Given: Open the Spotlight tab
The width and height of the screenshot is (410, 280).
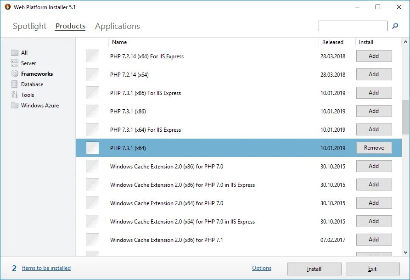Looking at the screenshot, I should point(29,26).
